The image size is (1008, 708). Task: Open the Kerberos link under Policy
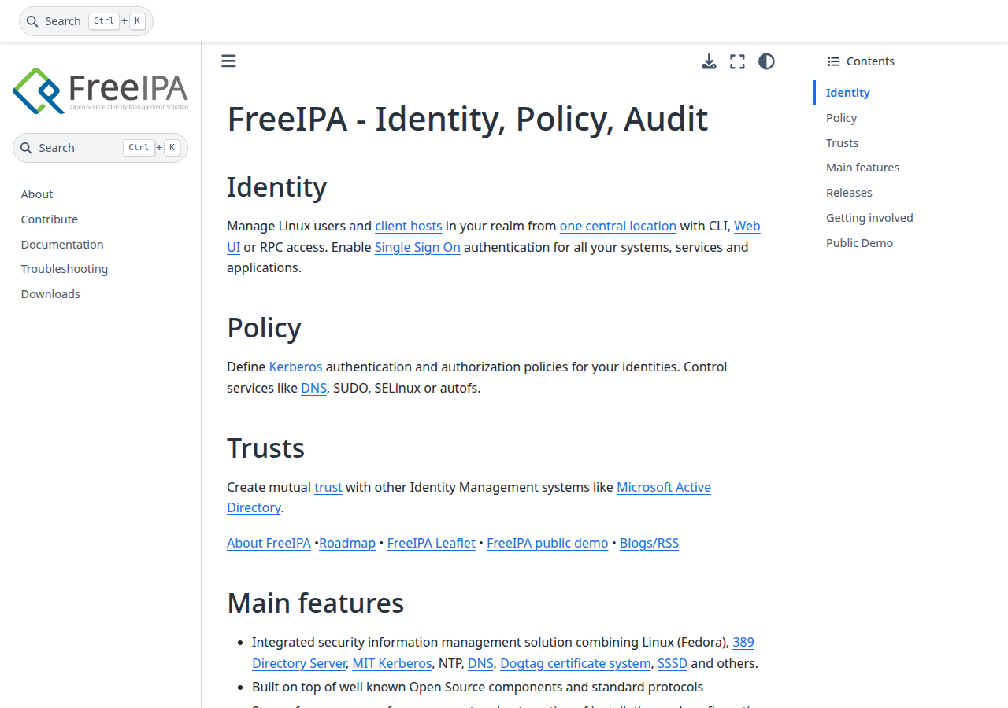tap(296, 367)
